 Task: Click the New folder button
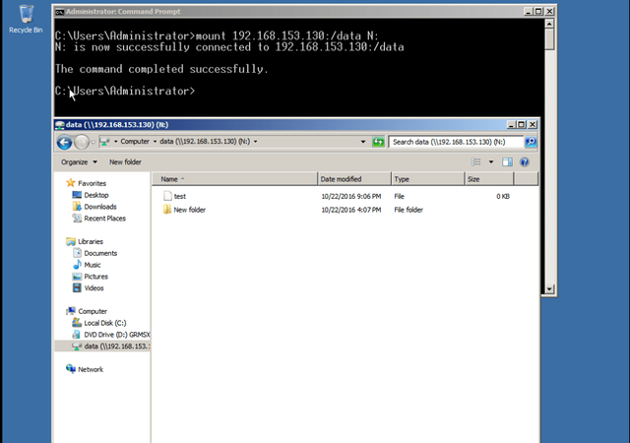click(x=125, y=162)
